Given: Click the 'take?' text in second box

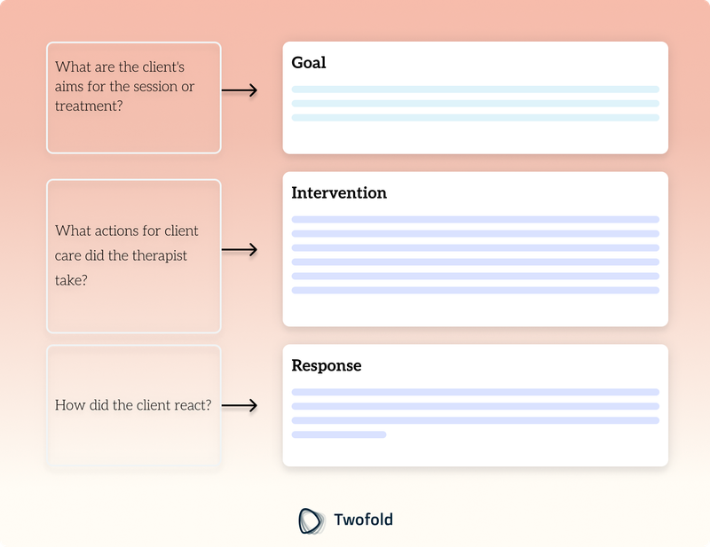Looking at the screenshot, I should point(71,280).
